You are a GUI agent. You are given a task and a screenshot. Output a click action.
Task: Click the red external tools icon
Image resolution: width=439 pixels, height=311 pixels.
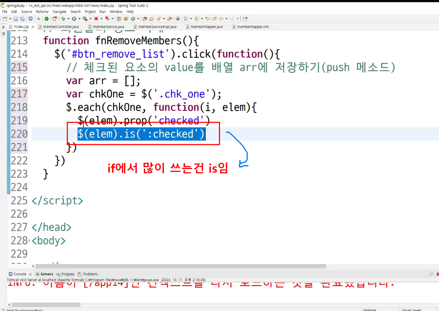(x=107, y=19)
